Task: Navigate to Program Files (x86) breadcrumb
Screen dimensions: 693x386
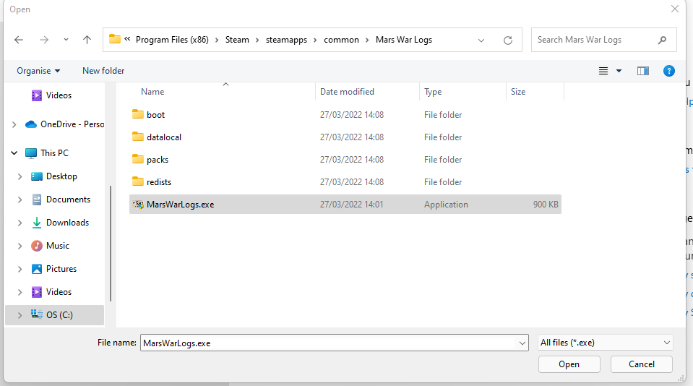Action: [172, 40]
